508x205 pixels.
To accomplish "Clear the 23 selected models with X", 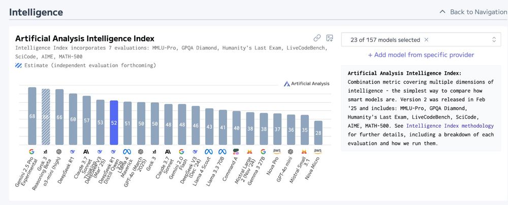I will pyautogui.click(x=426, y=40).
